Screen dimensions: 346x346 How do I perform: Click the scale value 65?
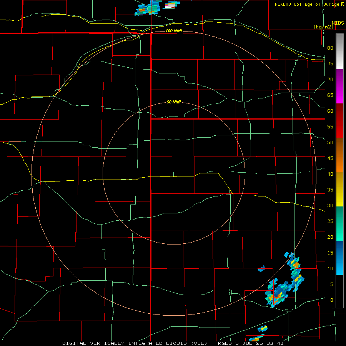330,95
